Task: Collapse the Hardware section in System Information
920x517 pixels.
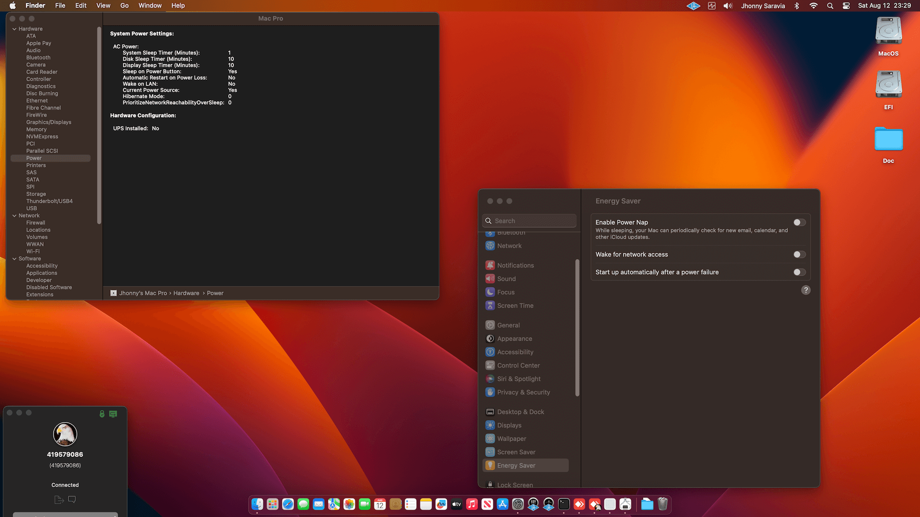Action: point(14,29)
